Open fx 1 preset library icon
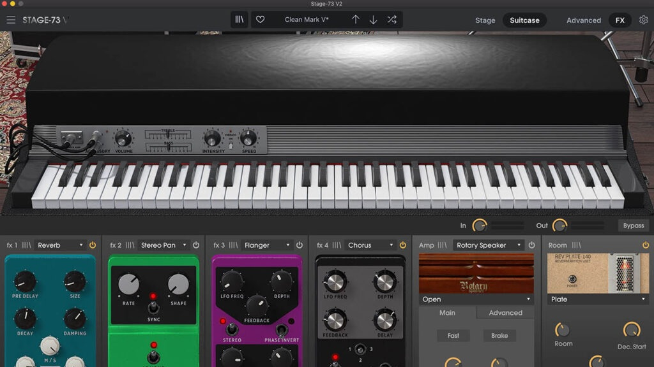 coord(26,245)
